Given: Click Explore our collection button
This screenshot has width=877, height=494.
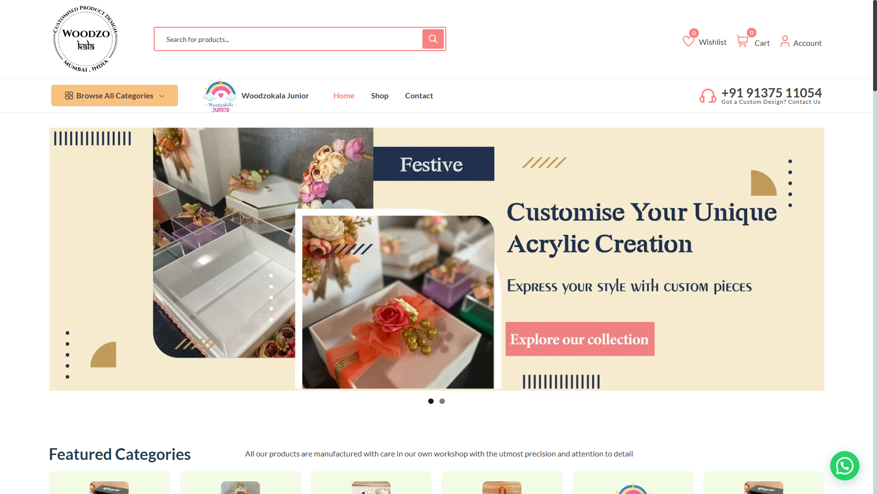Looking at the screenshot, I should [580, 339].
